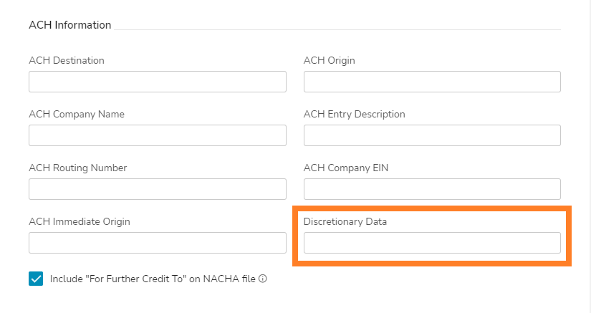Click the ACH Company EIN text box
This screenshot has width=591, height=313.
tap(432, 189)
